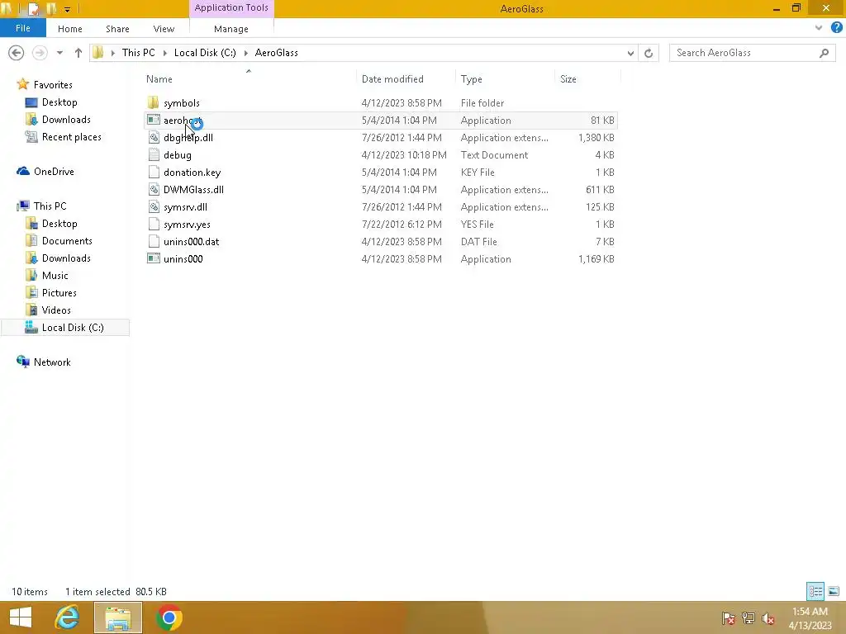The width and height of the screenshot is (846, 634).
Task: Sort by the Size column header
Action: (568, 79)
